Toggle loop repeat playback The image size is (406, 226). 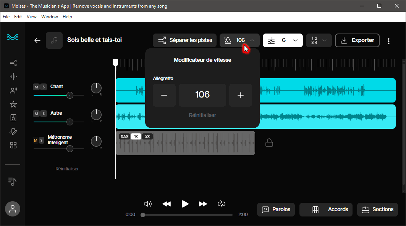coord(222,204)
